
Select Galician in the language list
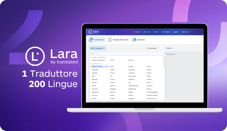[x=113, y=86]
